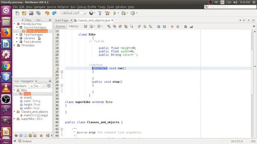
Task: Click the New Project toolbar icon
Action: (24, 13)
